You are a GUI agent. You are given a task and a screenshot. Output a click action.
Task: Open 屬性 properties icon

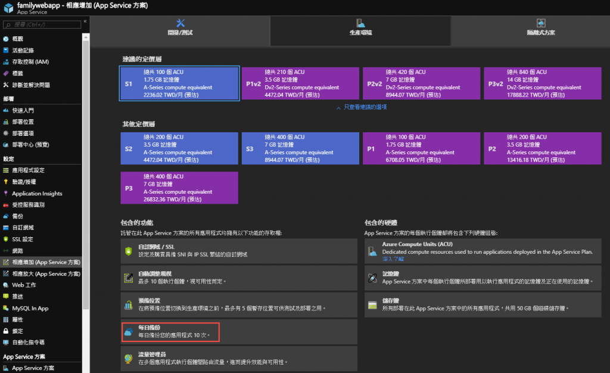(x=6, y=319)
